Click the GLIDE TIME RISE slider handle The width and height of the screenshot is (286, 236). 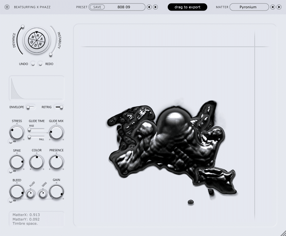tap(29, 129)
